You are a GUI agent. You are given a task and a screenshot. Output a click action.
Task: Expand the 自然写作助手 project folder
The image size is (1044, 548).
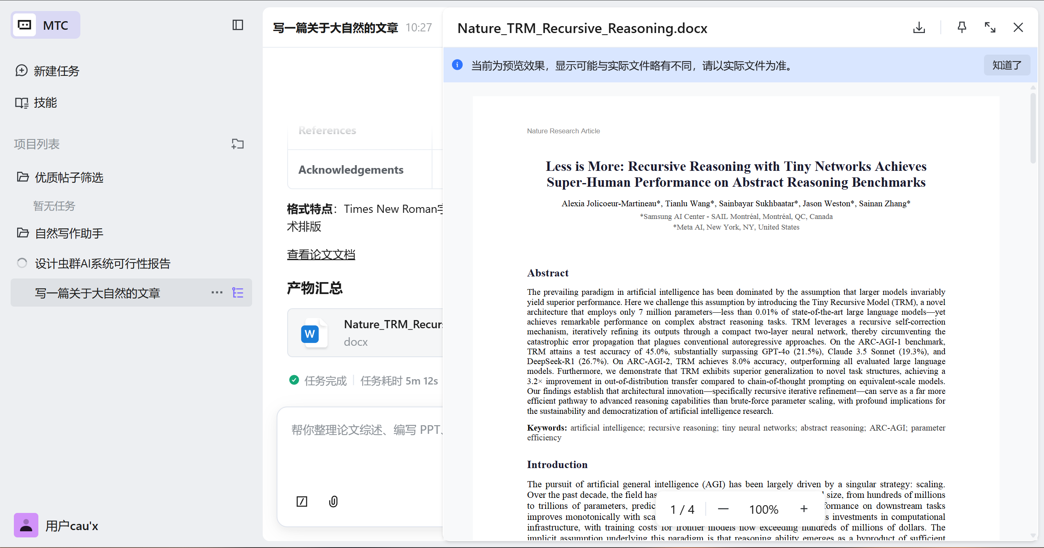coord(69,233)
